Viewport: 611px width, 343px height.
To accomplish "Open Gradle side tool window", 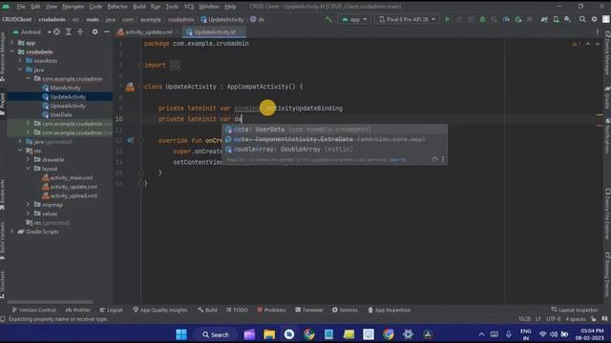I will click(x=607, y=98).
